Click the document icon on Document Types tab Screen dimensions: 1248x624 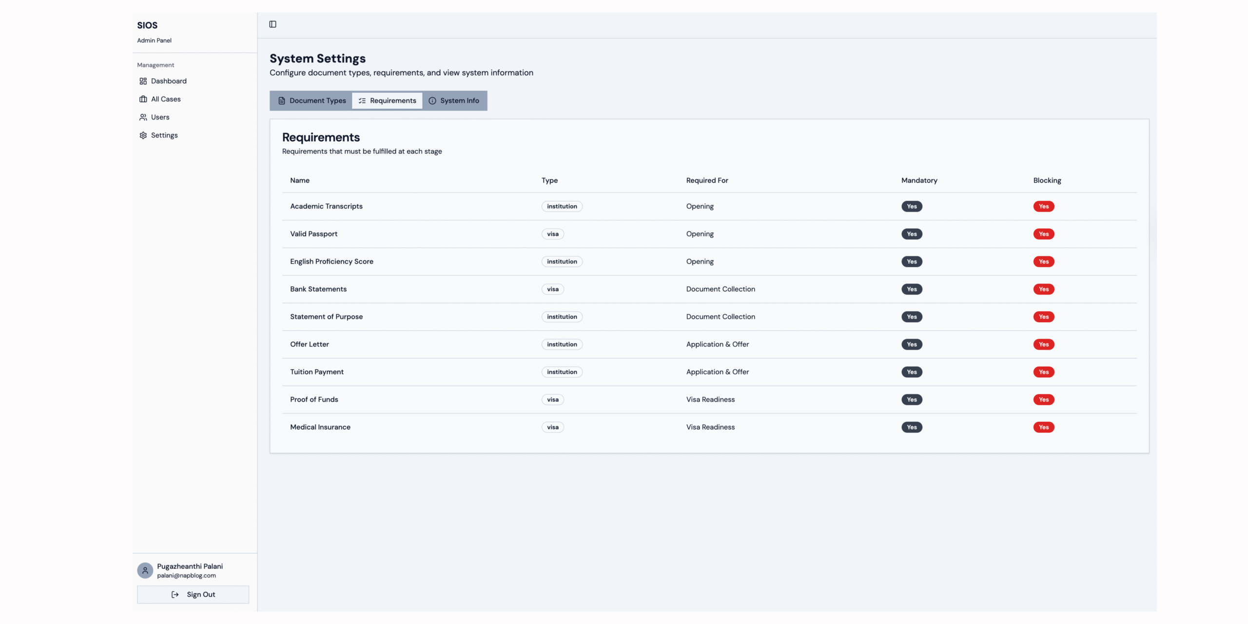[x=281, y=100]
